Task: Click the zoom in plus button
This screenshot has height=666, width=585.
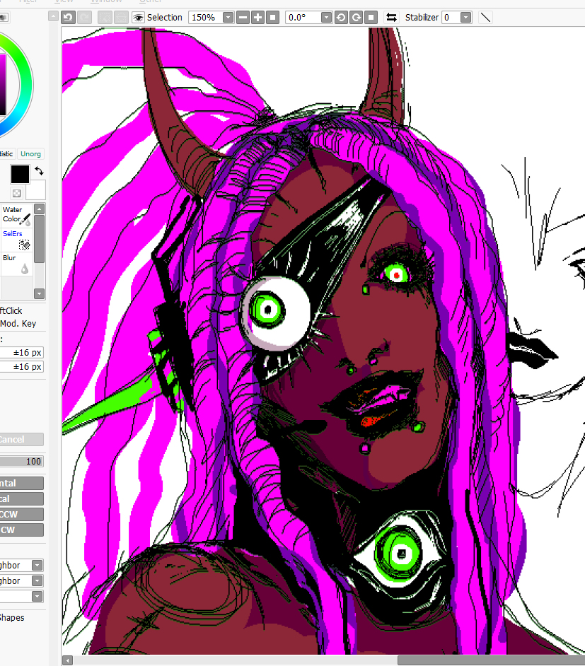Action: [257, 17]
